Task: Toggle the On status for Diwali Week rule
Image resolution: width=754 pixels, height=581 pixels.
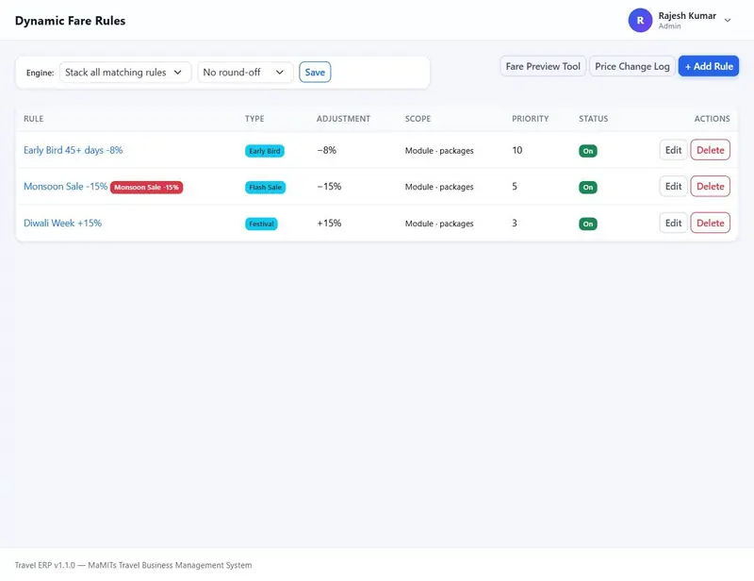Action: 587,224
